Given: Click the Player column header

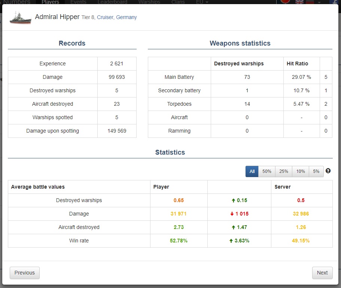Looking at the screenshot, I should (x=161, y=187).
